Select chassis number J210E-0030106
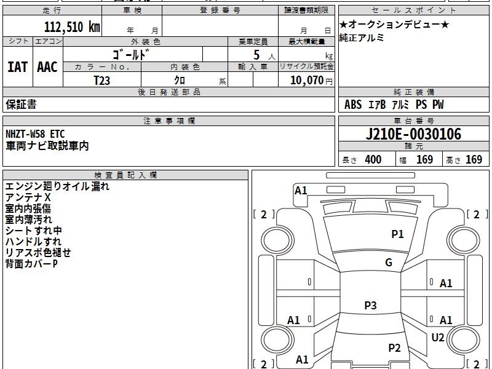Image resolution: width=492 pixels, height=369 pixels. click(413, 134)
